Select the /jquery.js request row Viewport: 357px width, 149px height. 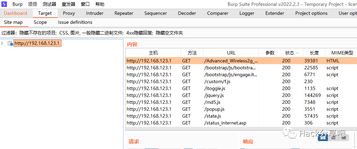pyautogui.click(x=241, y=95)
